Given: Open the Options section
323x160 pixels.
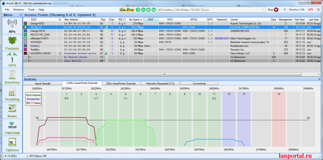Looking at the screenshot, I should click(x=12, y=144).
